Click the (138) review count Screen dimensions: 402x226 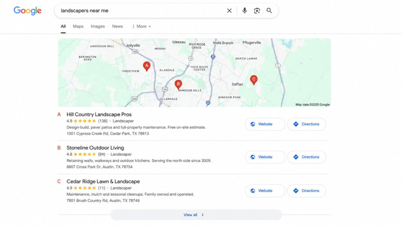(103, 121)
